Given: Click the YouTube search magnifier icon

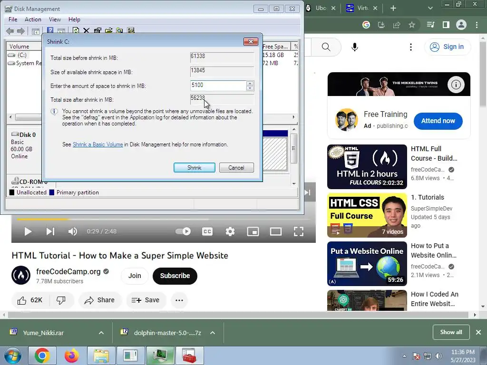Looking at the screenshot, I should [326, 47].
